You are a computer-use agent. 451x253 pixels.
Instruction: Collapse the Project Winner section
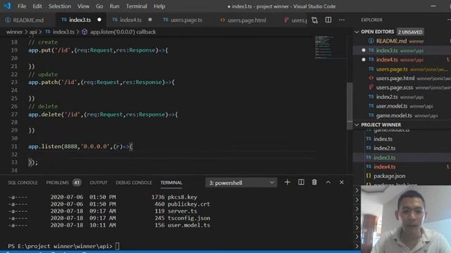pyautogui.click(x=357, y=125)
